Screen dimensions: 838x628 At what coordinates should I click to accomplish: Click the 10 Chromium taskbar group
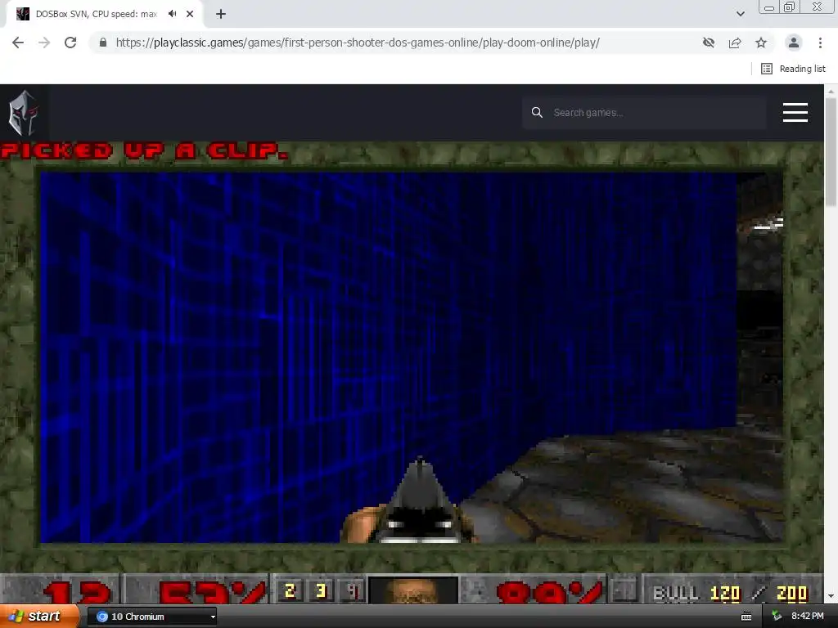(151, 617)
